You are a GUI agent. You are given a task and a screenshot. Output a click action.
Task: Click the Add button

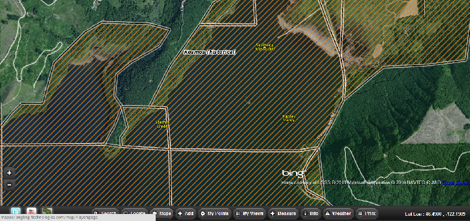[x=186, y=213]
